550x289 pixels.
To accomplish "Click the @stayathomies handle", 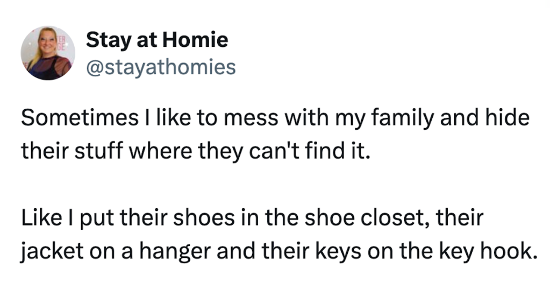I will pyautogui.click(x=161, y=67).
